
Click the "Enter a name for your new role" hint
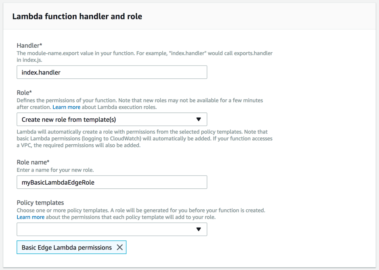(55, 170)
